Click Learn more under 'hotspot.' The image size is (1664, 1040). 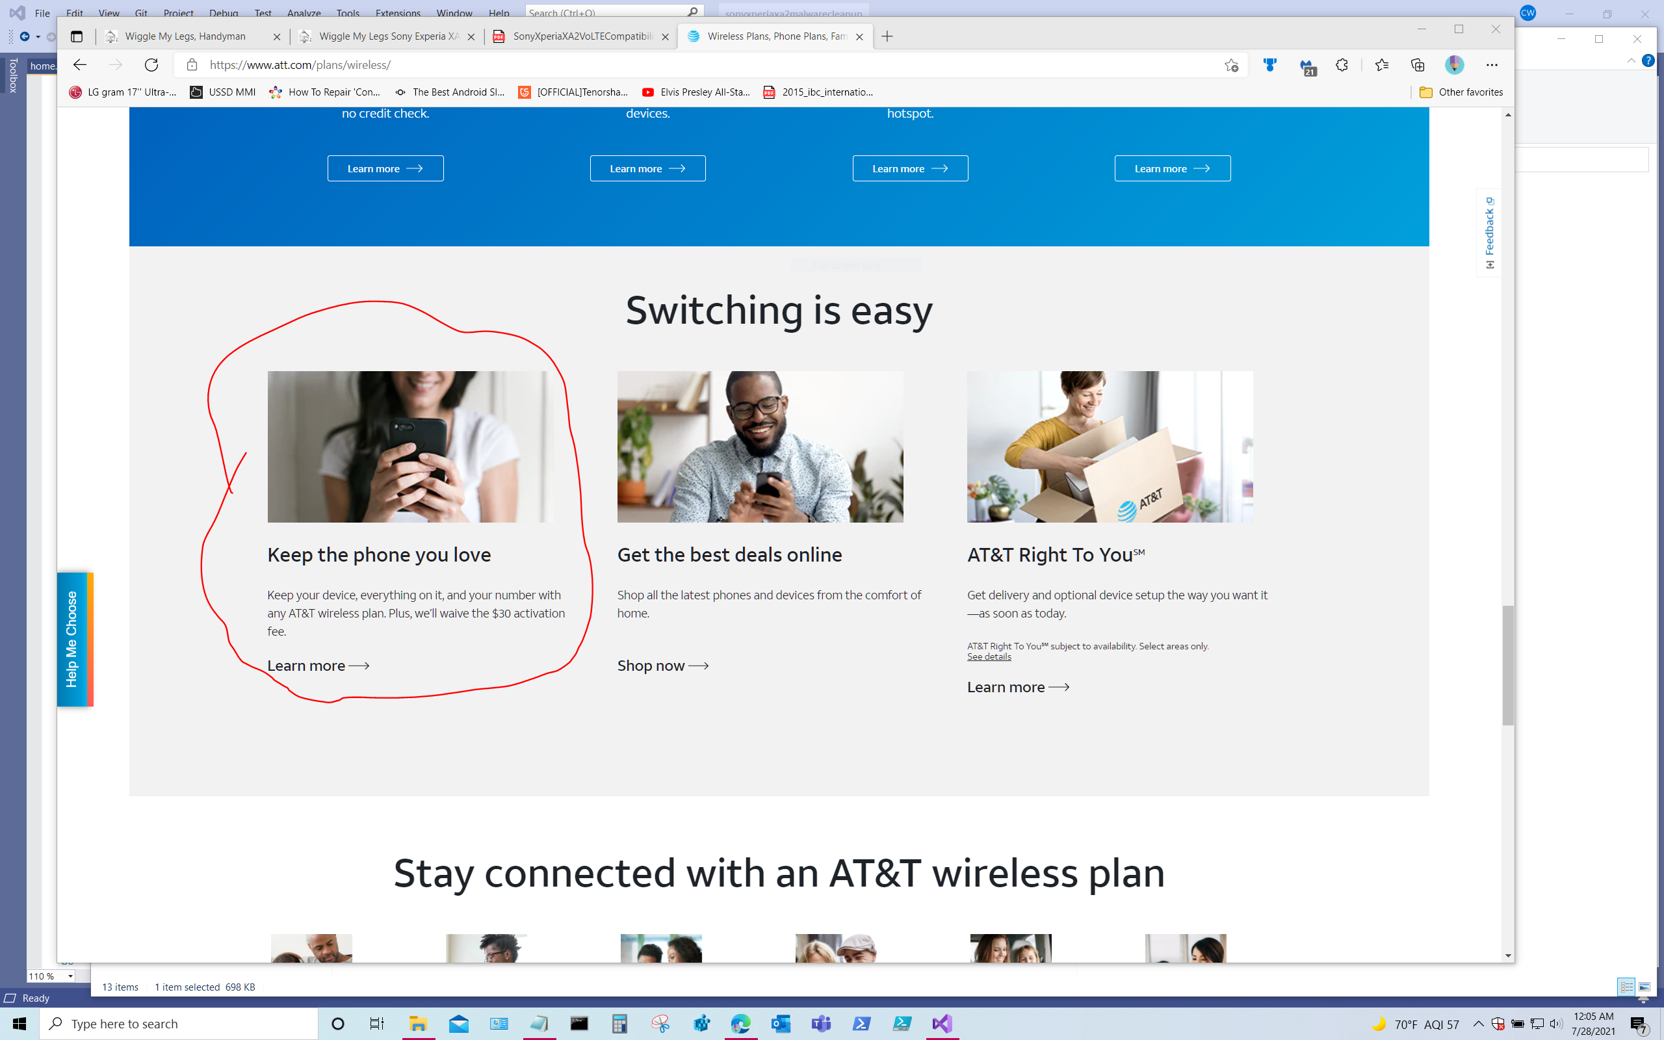(x=910, y=168)
